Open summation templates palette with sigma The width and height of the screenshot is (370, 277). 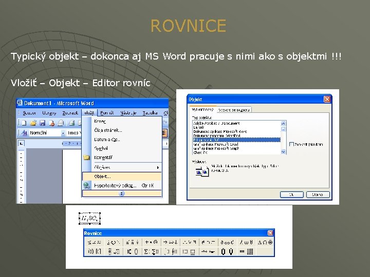pos(151,251)
